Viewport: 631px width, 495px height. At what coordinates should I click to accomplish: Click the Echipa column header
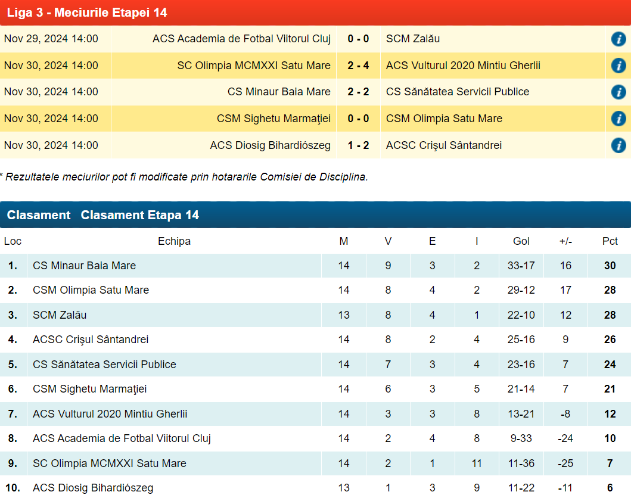(x=174, y=241)
